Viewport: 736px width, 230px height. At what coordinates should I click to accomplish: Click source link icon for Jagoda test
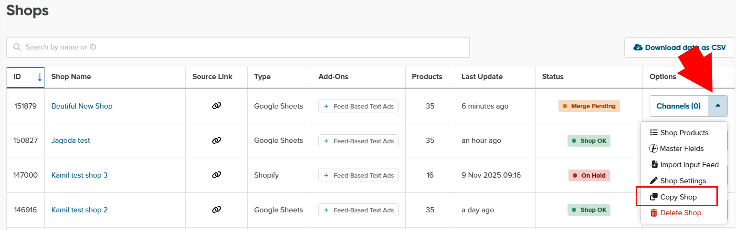216,140
